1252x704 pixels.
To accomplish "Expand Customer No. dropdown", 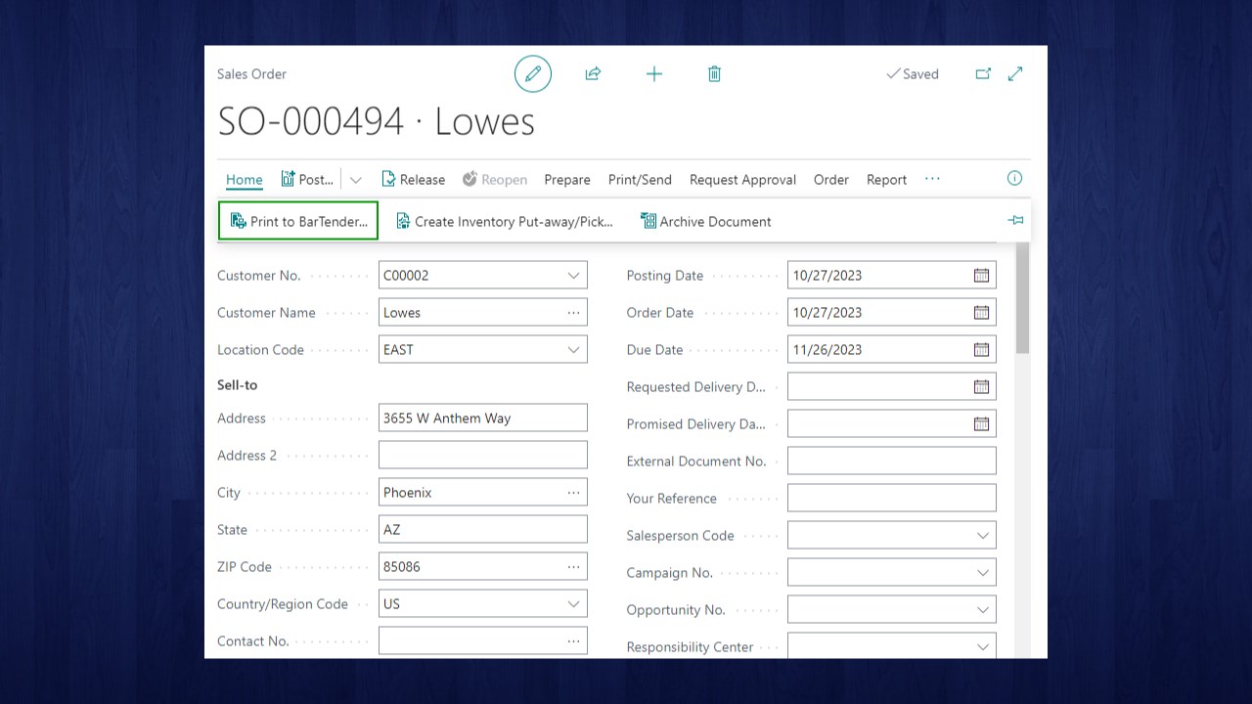I will pyautogui.click(x=573, y=276).
